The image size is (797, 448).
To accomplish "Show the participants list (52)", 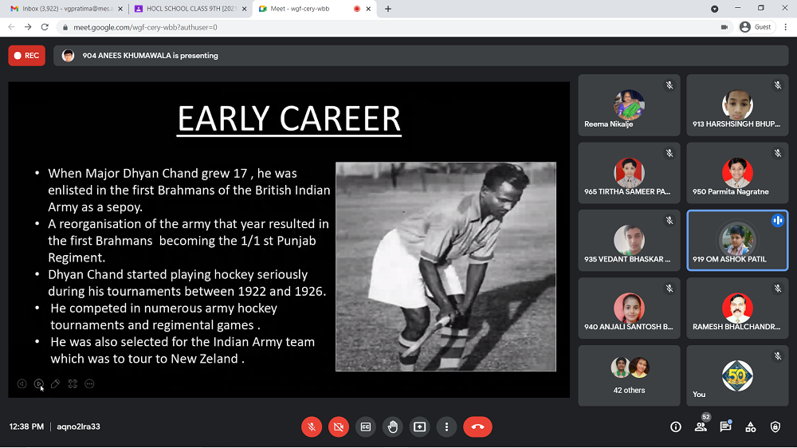I will coord(701,427).
